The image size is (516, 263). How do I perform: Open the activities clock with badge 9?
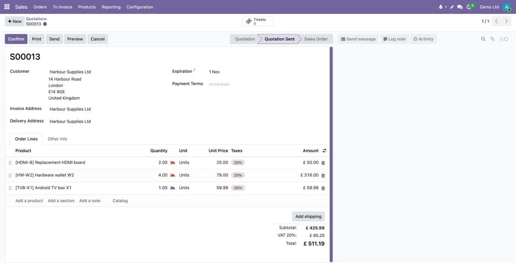coord(470,7)
